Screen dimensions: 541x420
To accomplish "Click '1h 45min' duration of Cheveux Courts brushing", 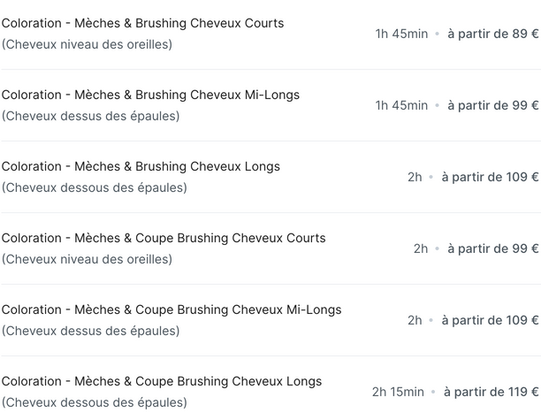I will coord(401,34).
